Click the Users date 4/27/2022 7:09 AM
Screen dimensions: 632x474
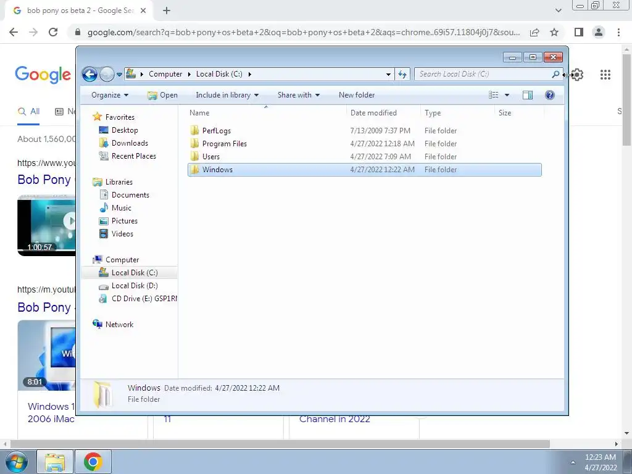point(380,156)
